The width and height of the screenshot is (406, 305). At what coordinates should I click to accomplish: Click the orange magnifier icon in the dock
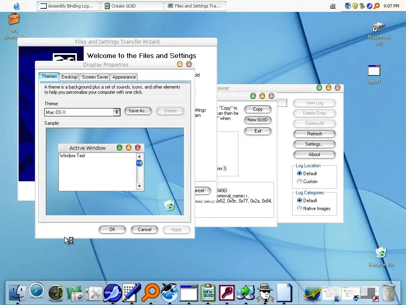pos(151,293)
